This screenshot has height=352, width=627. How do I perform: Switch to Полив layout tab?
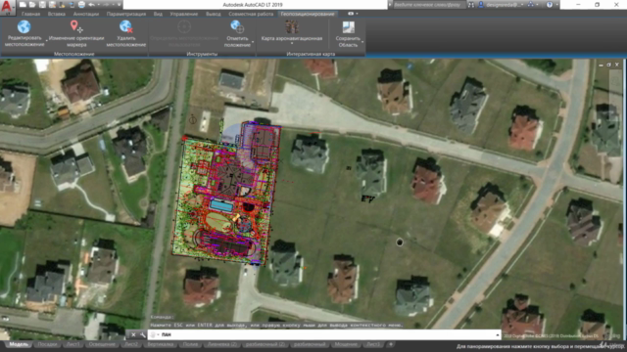pos(190,344)
